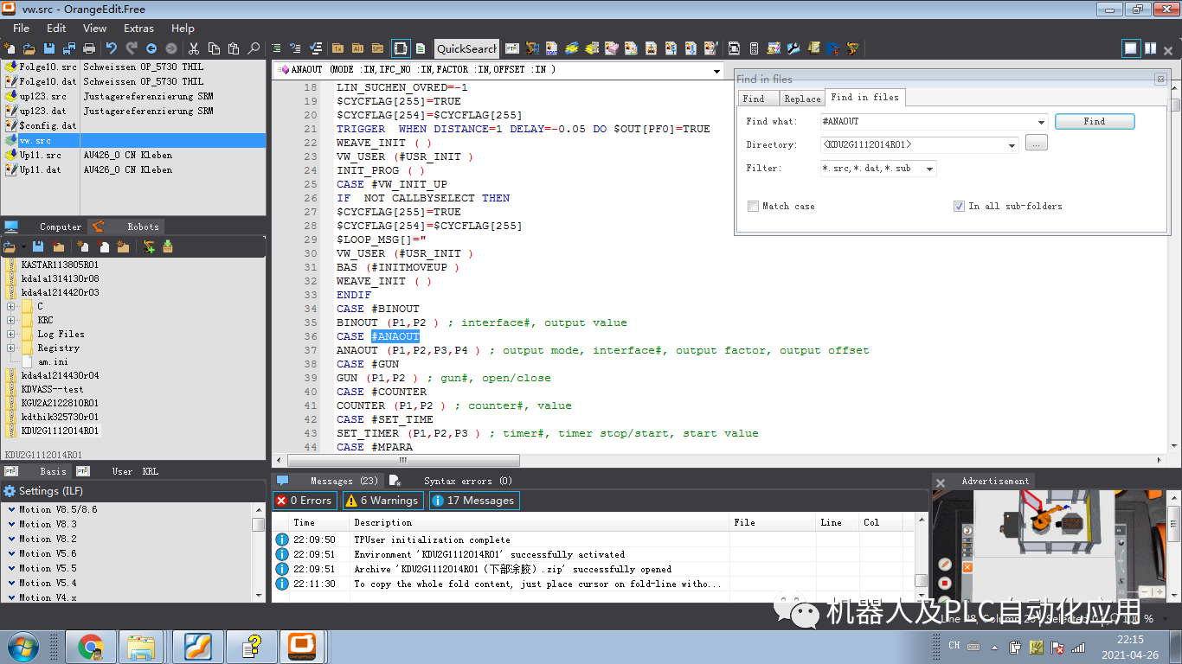This screenshot has width=1182, height=664.
Task: Open the Directory dropdown in Find in files
Action: tap(1012, 145)
